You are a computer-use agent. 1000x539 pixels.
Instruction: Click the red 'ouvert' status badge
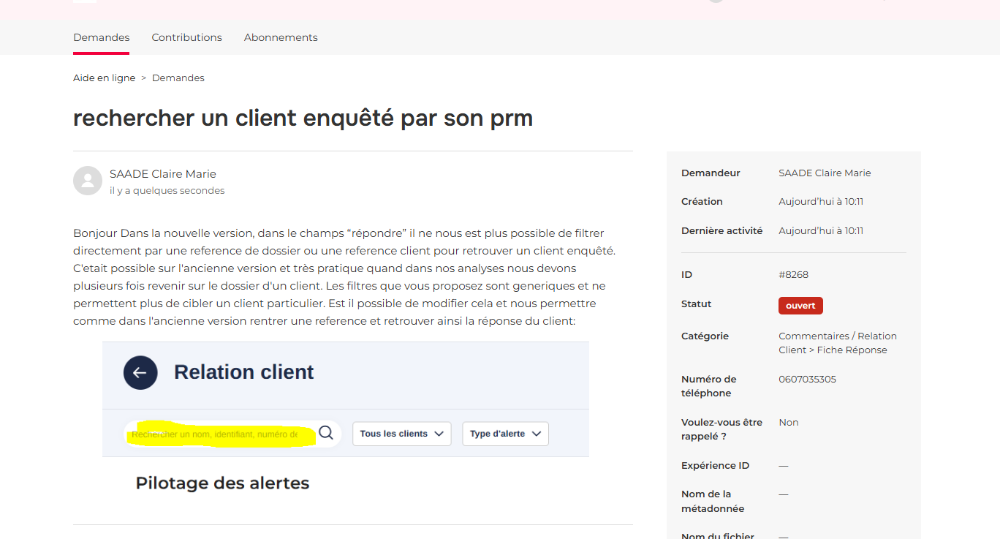pos(800,306)
